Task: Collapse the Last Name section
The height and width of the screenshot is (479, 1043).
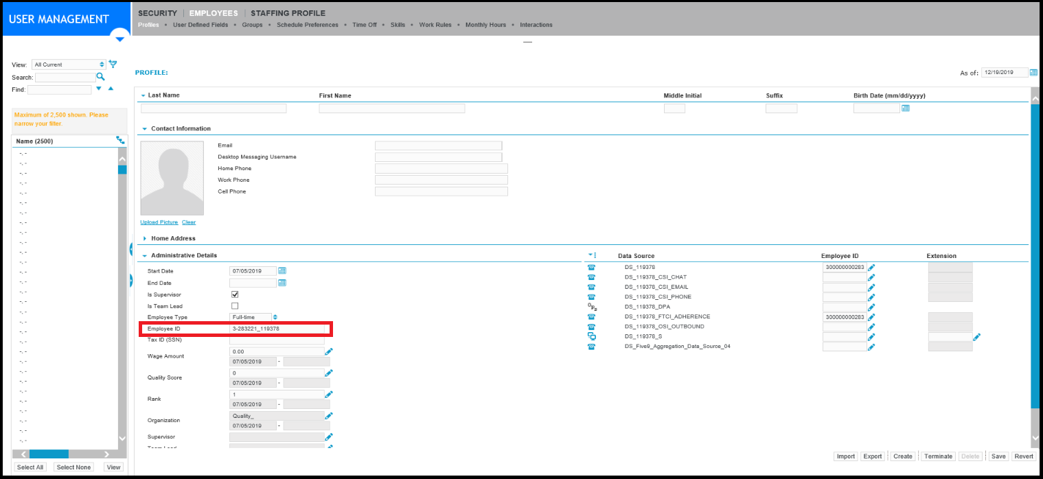Action: (x=143, y=95)
